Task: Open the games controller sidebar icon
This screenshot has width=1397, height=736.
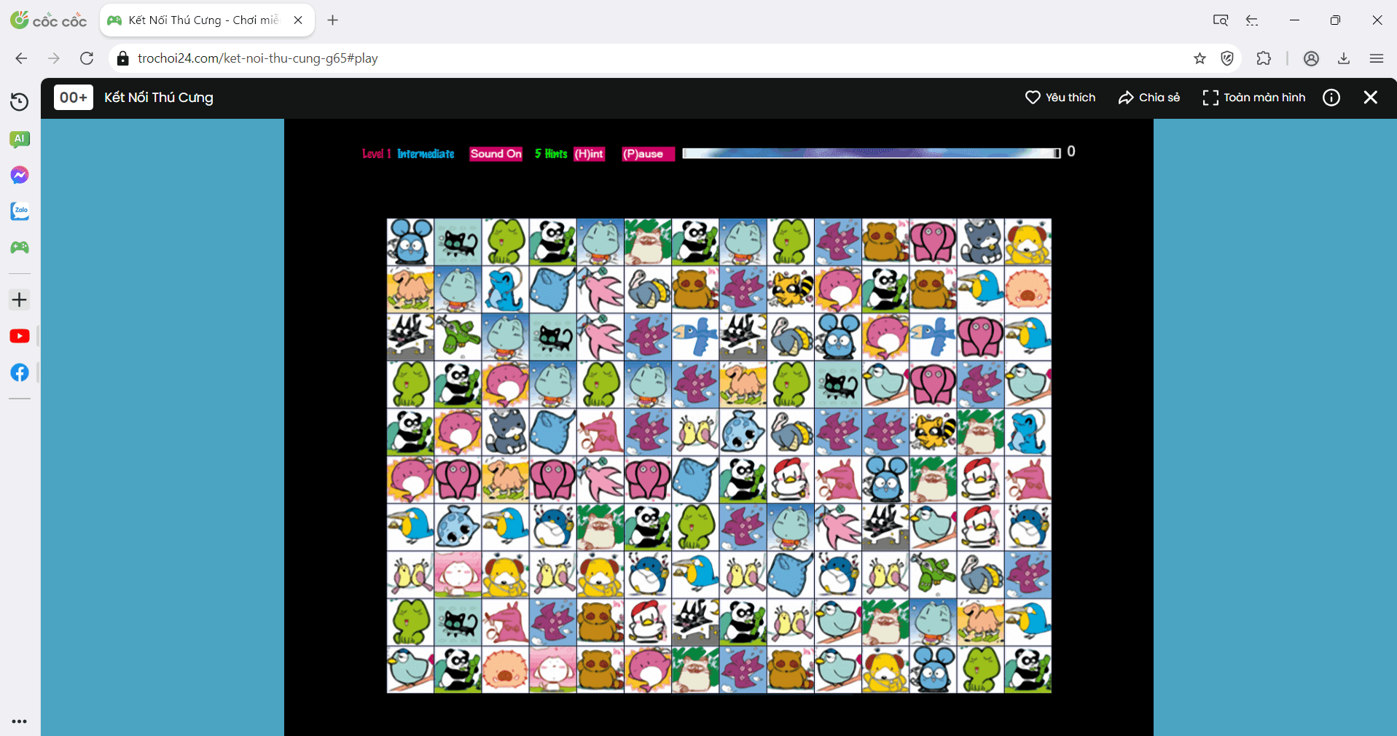Action: [x=20, y=248]
